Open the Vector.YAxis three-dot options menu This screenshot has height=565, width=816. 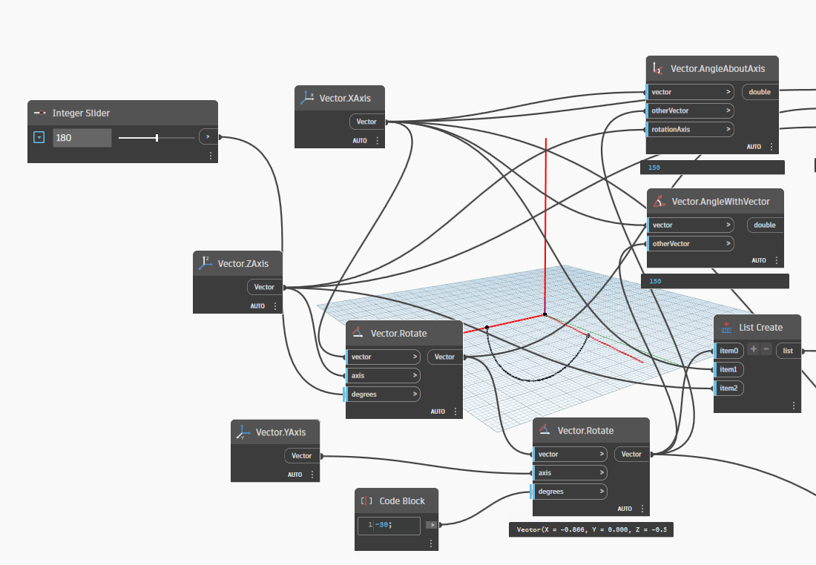312,475
